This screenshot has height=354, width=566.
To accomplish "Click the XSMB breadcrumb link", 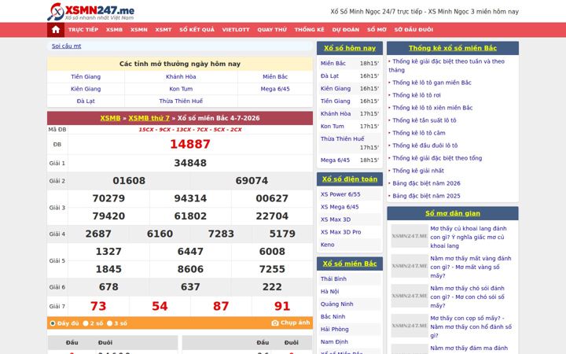I will (111, 118).
